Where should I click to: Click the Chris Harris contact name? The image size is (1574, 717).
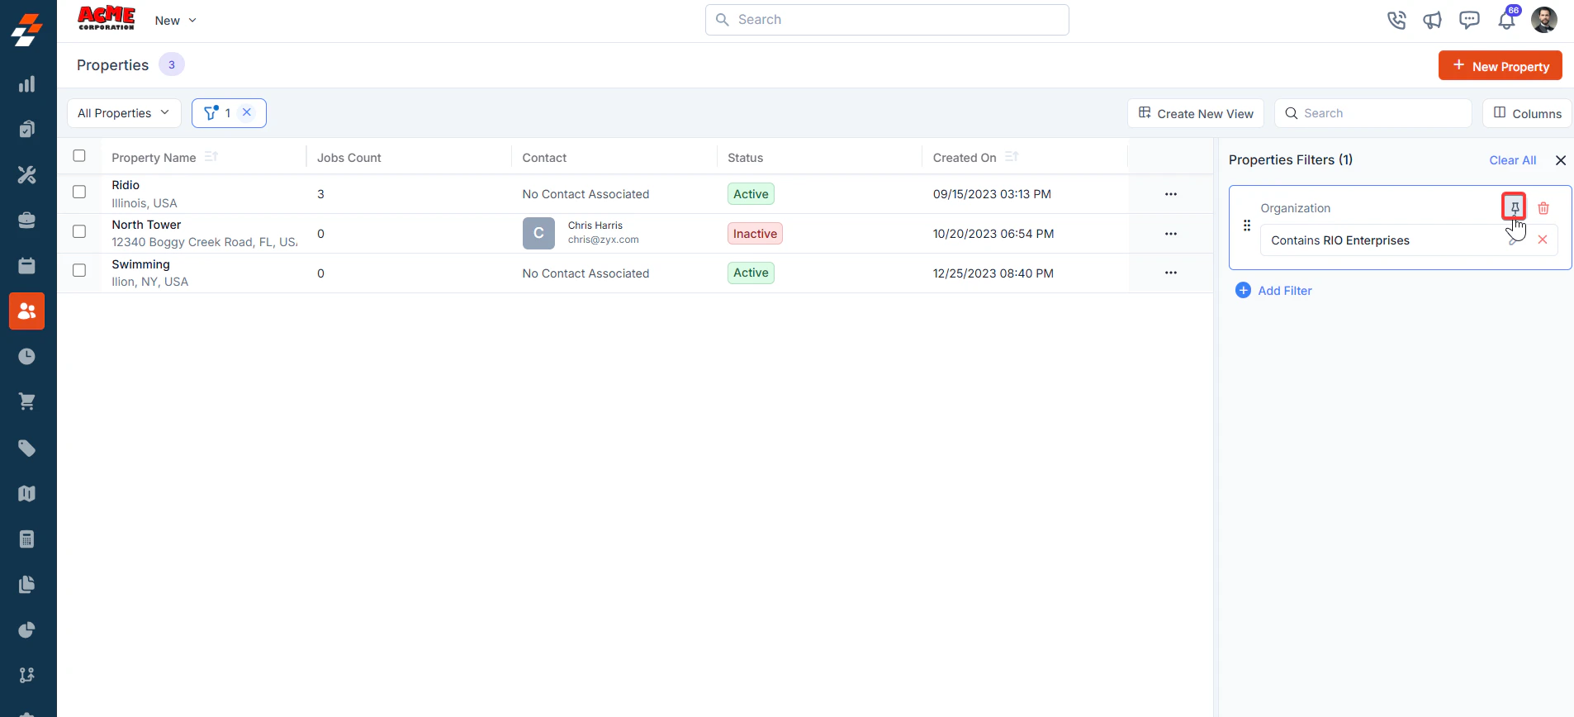[595, 226]
